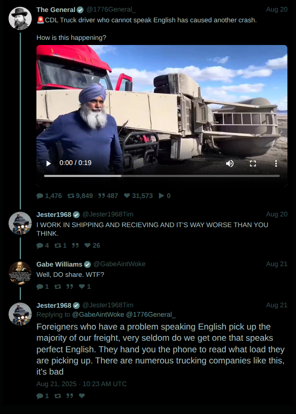Open @GabeAintWoke mention in replying-to line
Screen dimensions: 296x414
click(x=98, y=315)
